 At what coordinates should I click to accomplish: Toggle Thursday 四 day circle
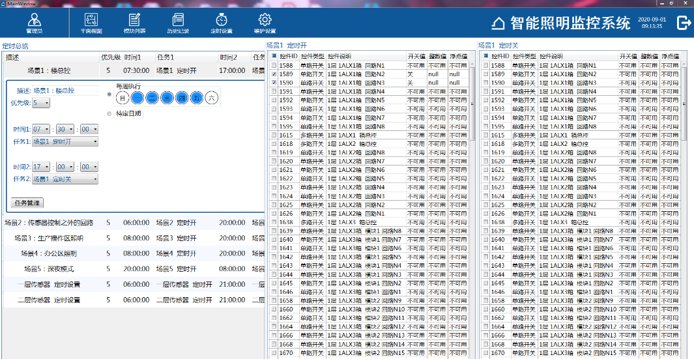(x=182, y=98)
